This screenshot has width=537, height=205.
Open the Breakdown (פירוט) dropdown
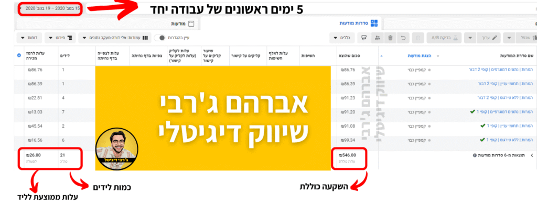pos(61,38)
